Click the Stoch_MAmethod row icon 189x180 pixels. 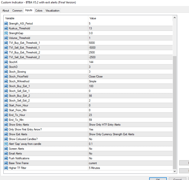click(6, 81)
